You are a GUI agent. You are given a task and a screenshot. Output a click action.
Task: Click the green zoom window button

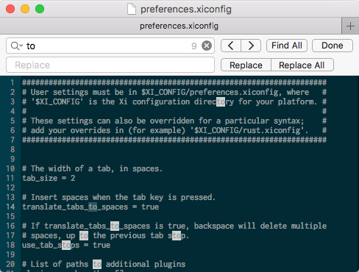point(40,9)
